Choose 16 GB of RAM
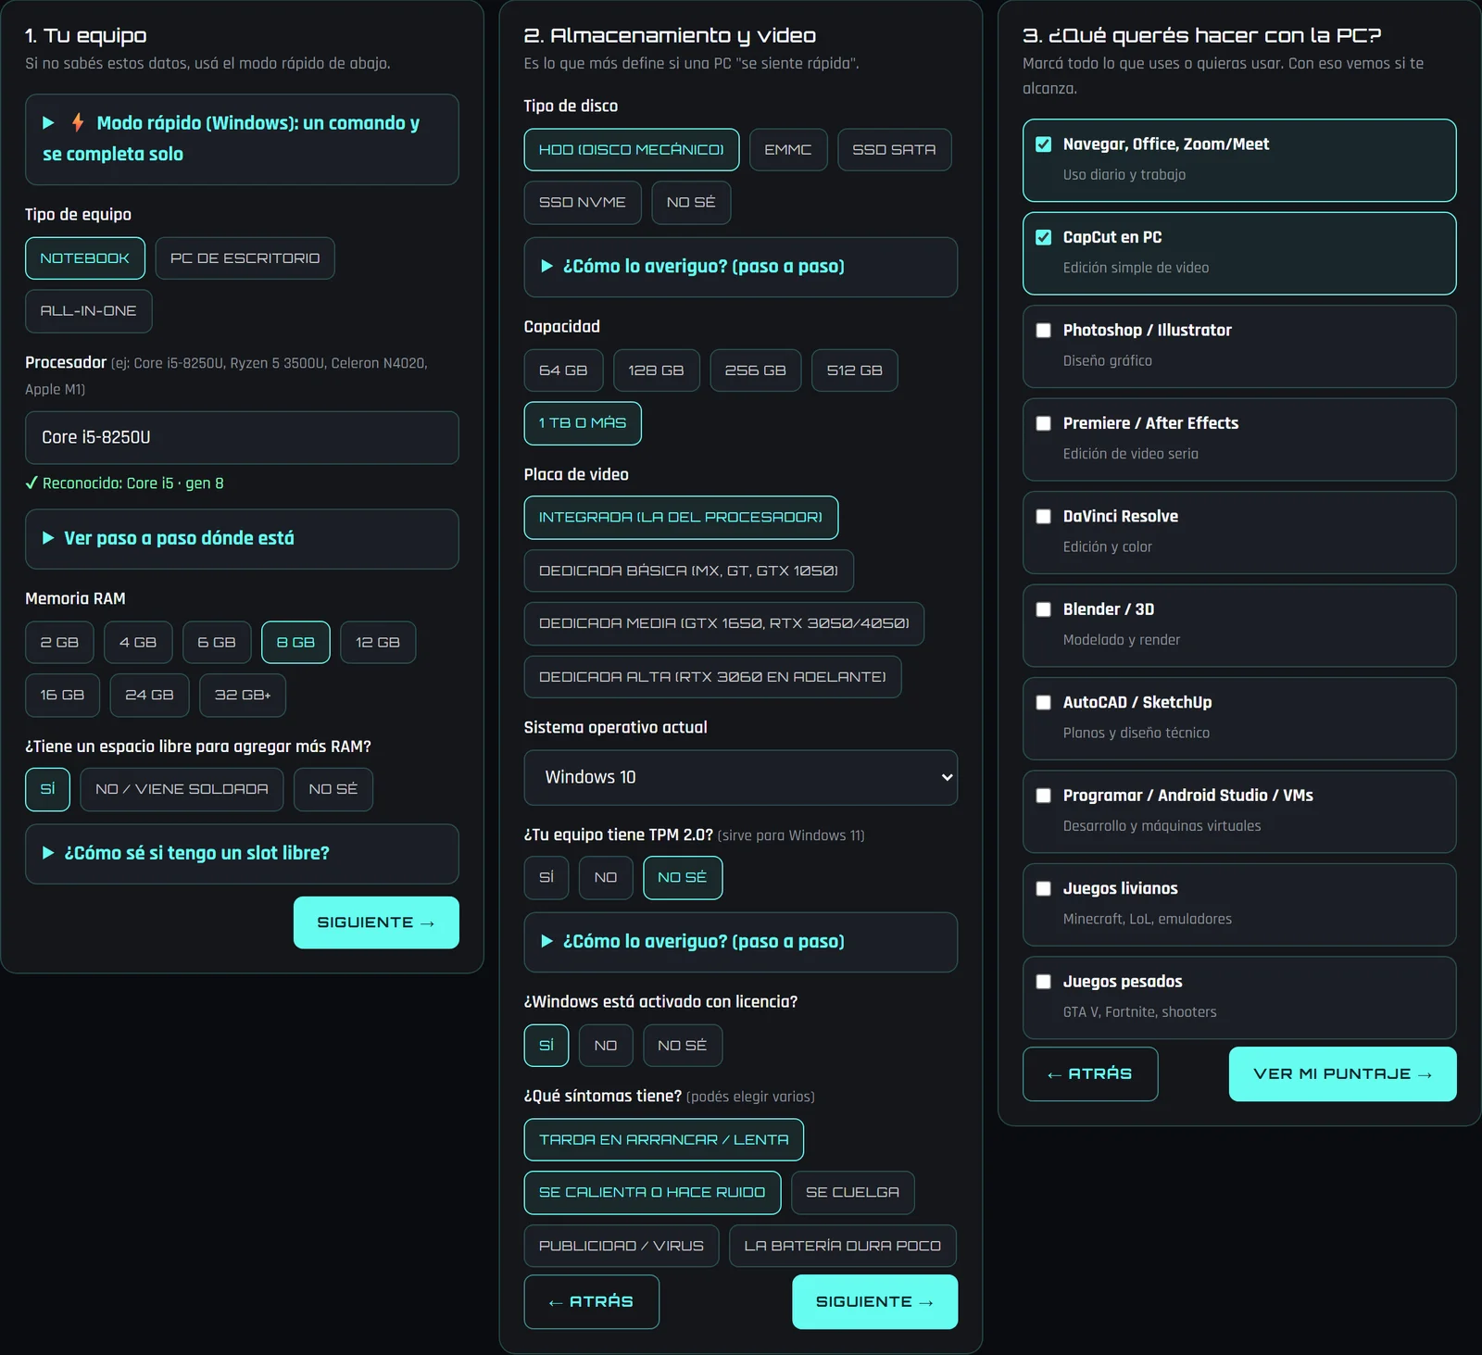Image resolution: width=1482 pixels, height=1355 pixels. [x=62, y=696]
